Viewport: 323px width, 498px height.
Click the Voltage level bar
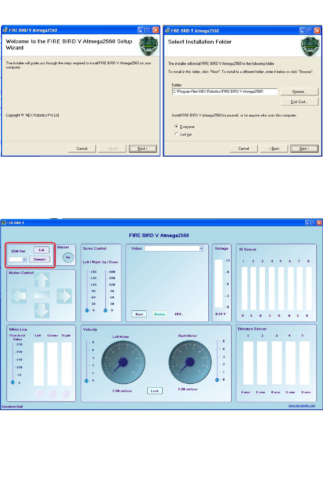[219, 284]
